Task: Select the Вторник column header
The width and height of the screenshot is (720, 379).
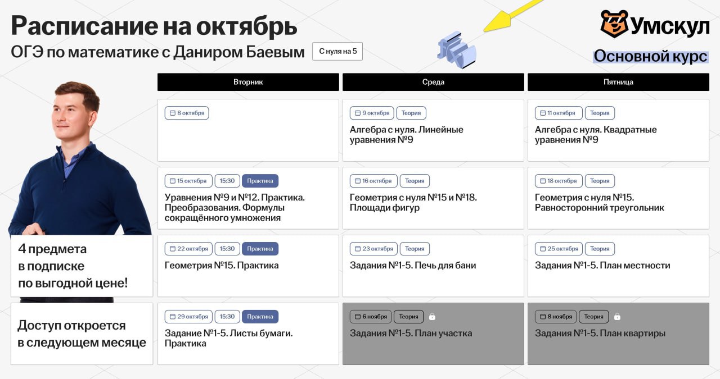Action: pyautogui.click(x=248, y=82)
